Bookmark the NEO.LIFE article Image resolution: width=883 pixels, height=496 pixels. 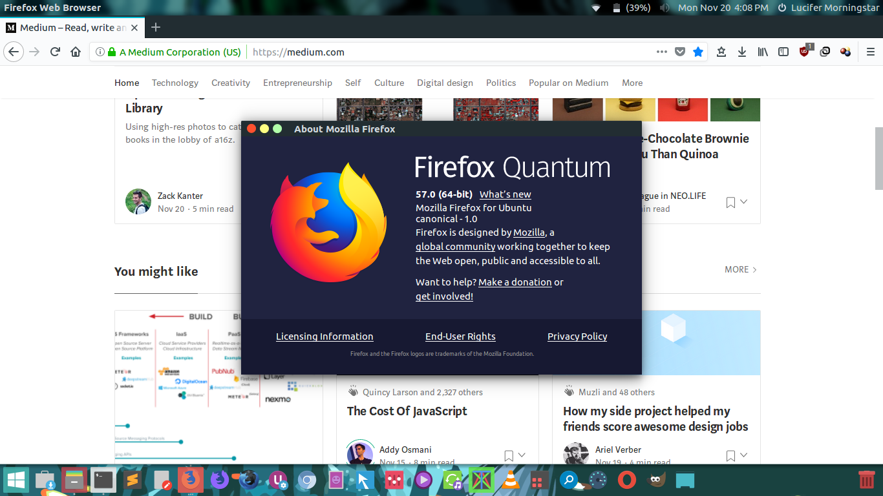tap(730, 202)
